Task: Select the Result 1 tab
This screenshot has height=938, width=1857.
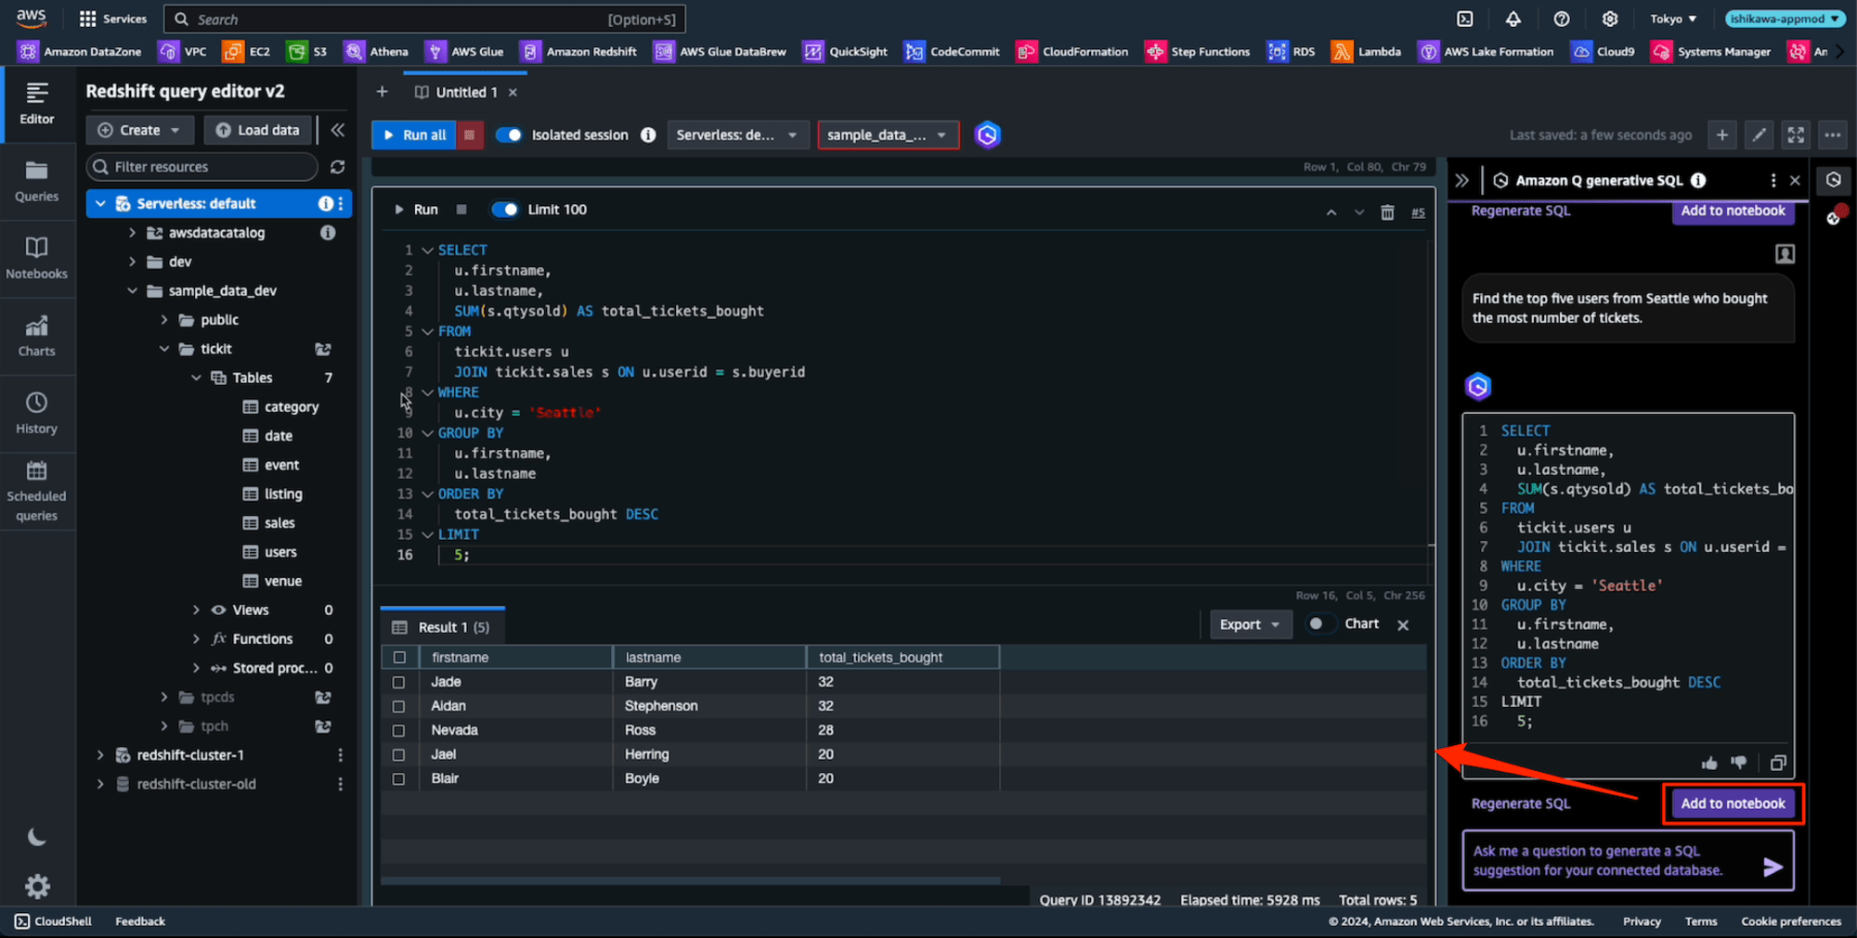Action: click(442, 627)
